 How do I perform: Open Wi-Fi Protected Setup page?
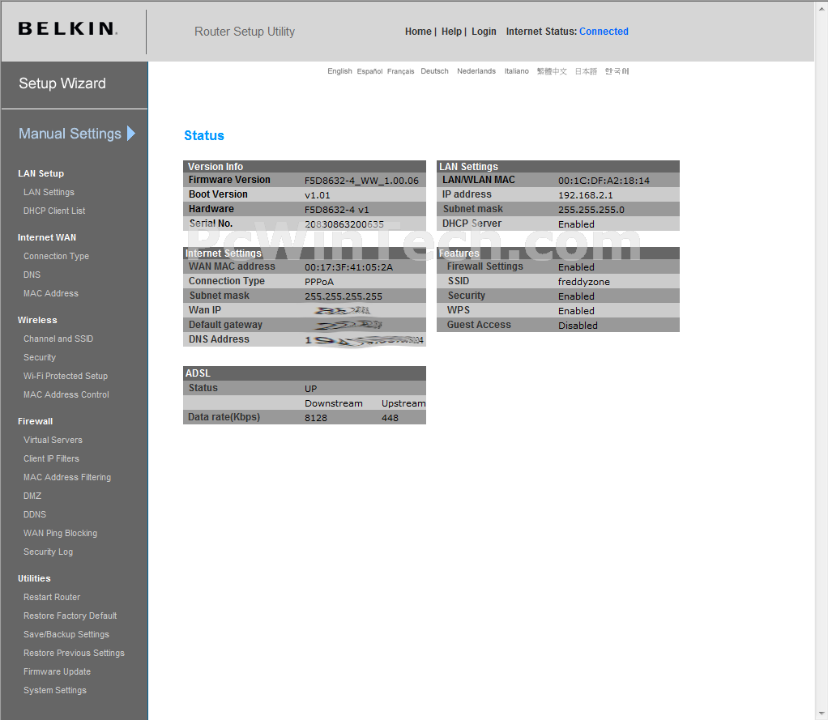[66, 376]
